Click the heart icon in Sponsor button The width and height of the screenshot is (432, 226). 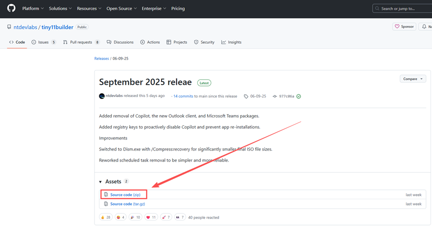tap(397, 26)
